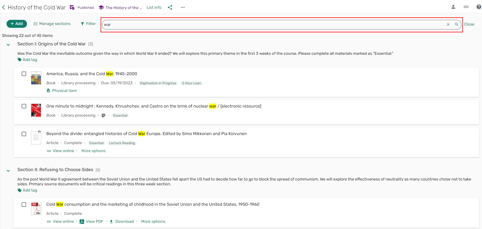The image size is (482, 229).
Task: Open red cover thumbnail of One minute to midnight
Action: tap(36, 110)
